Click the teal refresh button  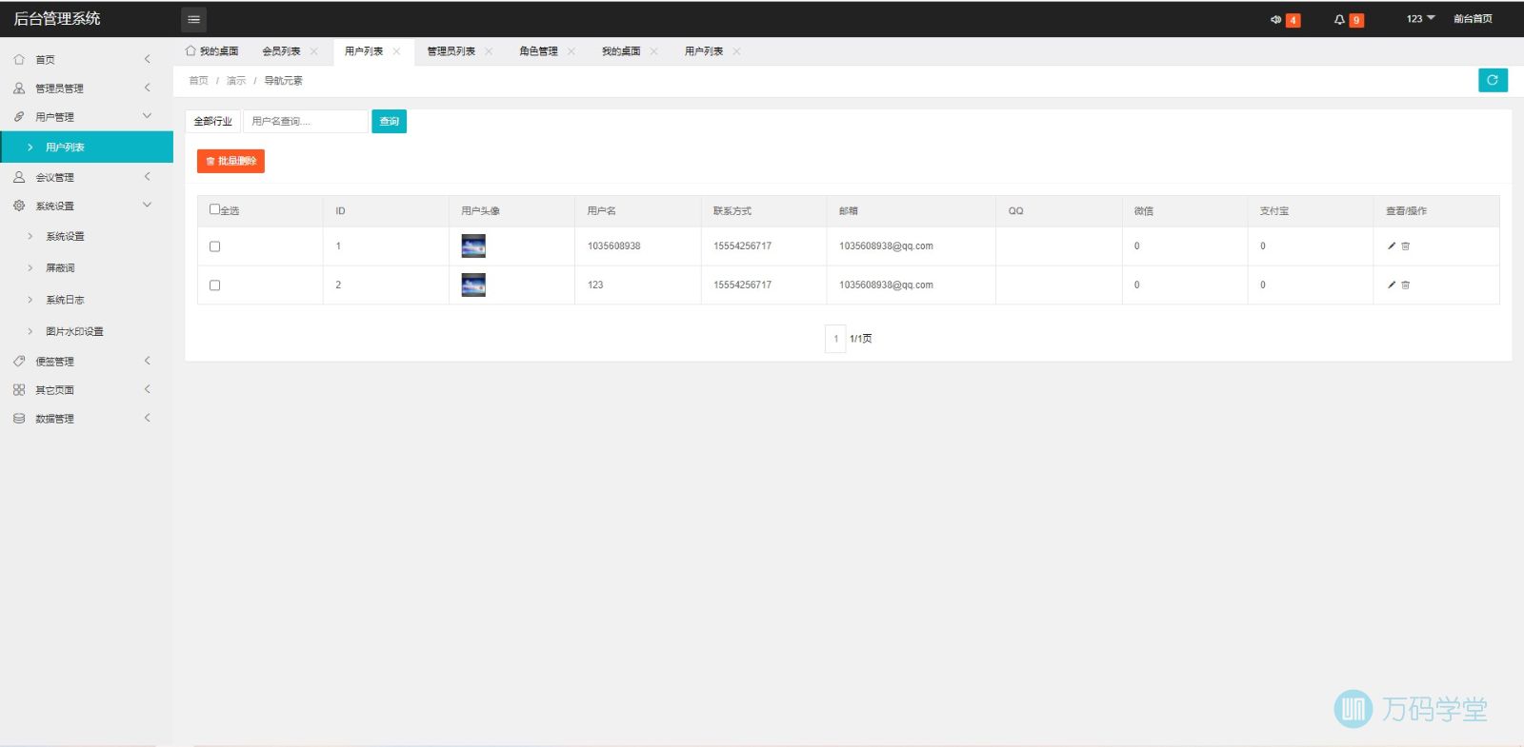[1493, 80]
